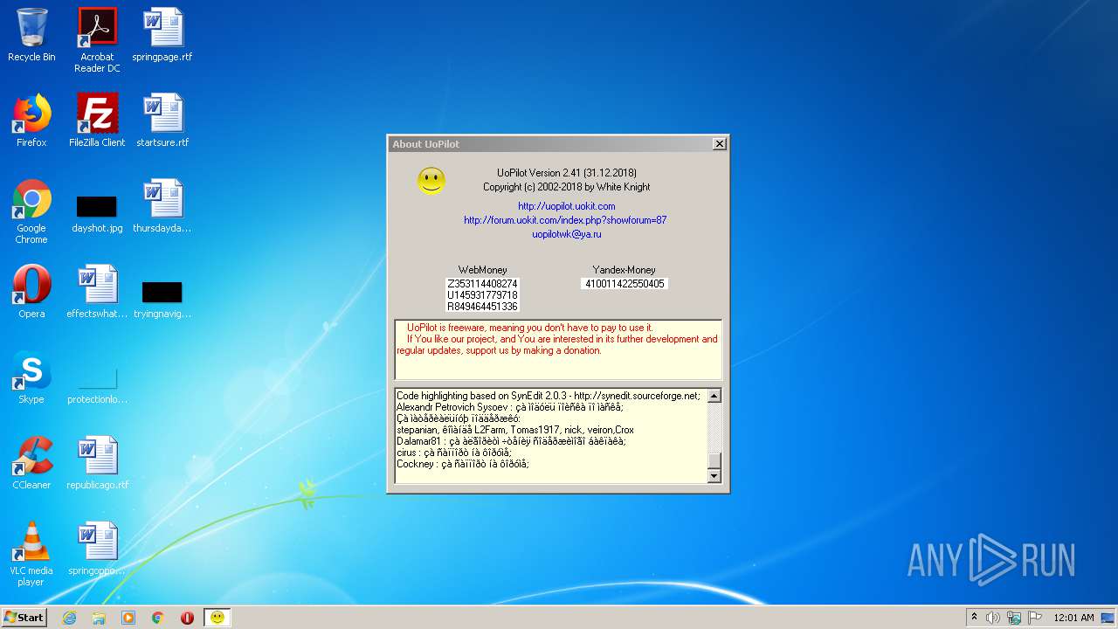The height and width of the screenshot is (629, 1118).
Task: Select WebMoney number Z353114408274
Action: click(x=482, y=284)
